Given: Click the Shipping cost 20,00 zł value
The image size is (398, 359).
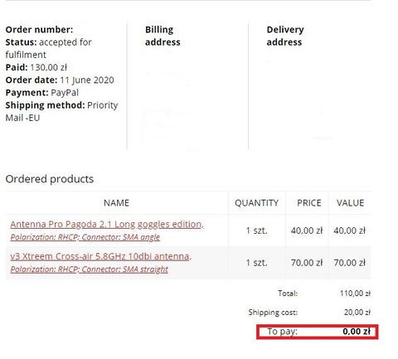Looking at the screenshot, I should [x=357, y=313].
